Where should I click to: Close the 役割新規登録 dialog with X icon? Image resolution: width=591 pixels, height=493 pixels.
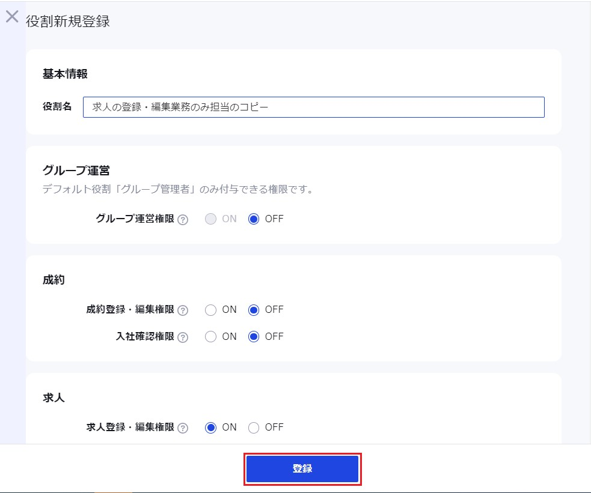coord(12,17)
